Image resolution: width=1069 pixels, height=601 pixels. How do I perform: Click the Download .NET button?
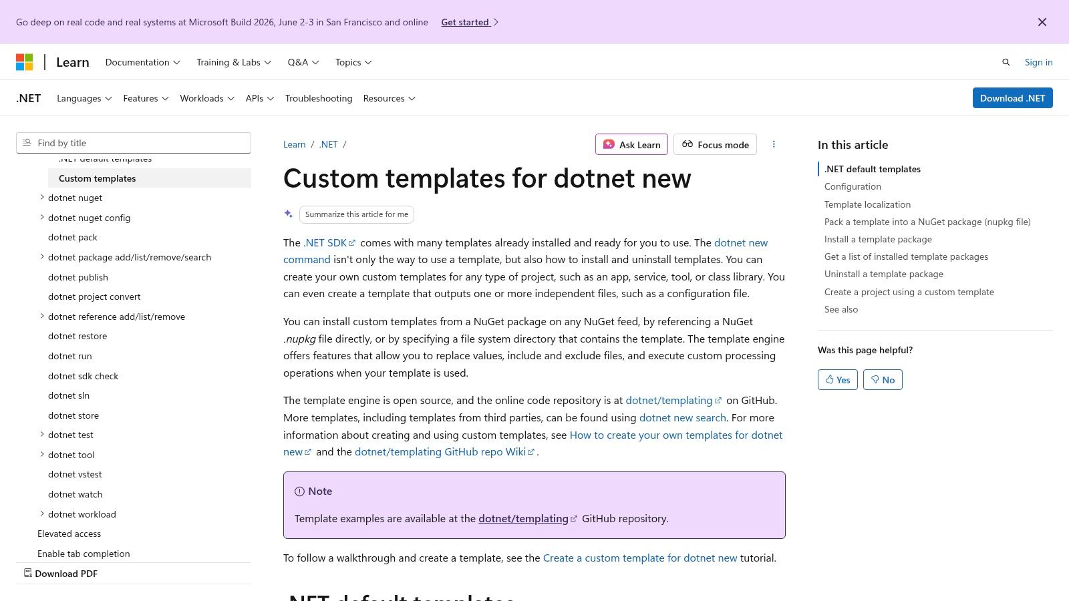[1012, 97]
